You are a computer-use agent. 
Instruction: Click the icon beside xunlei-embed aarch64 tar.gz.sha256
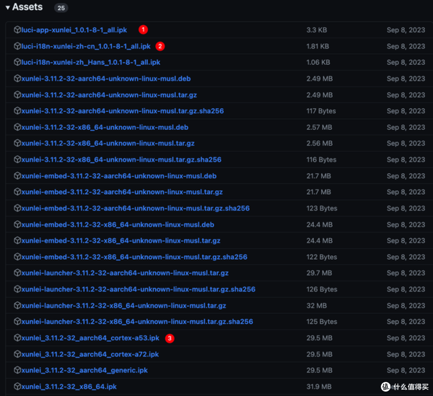click(x=17, y=208)
